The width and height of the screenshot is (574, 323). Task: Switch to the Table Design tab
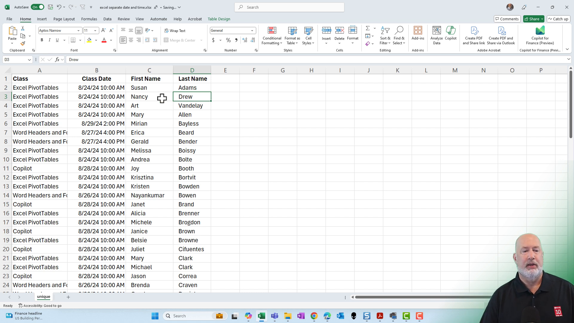(x=219, y=19)
